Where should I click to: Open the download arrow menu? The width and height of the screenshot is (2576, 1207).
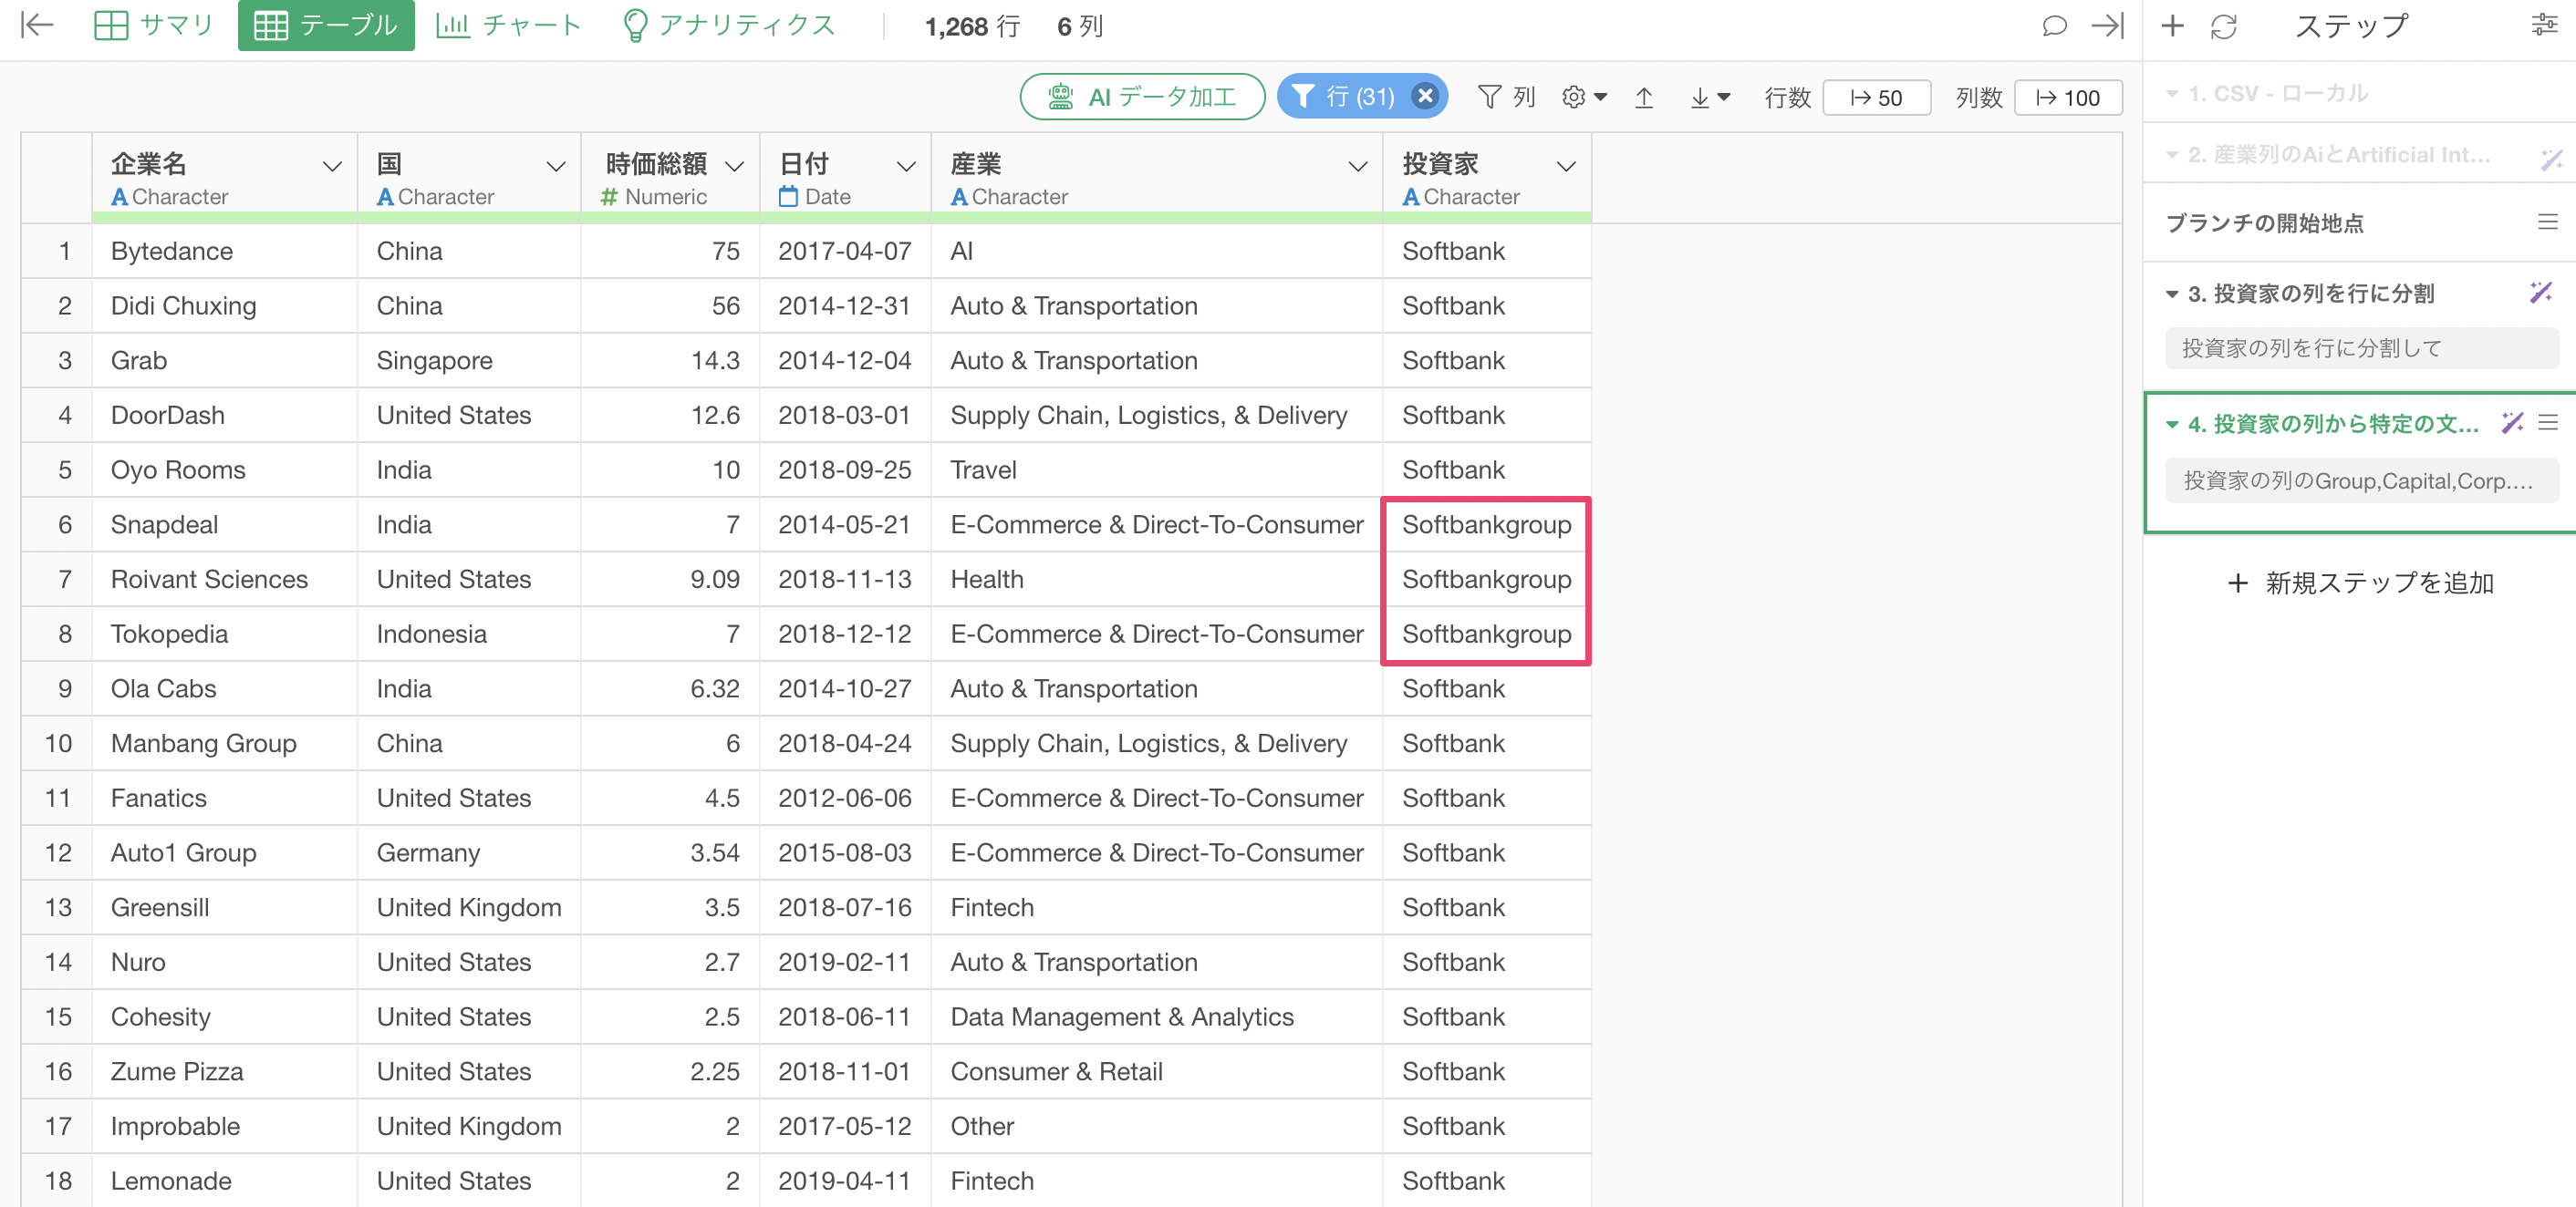pyautogui.click(x=1709, y=98)
